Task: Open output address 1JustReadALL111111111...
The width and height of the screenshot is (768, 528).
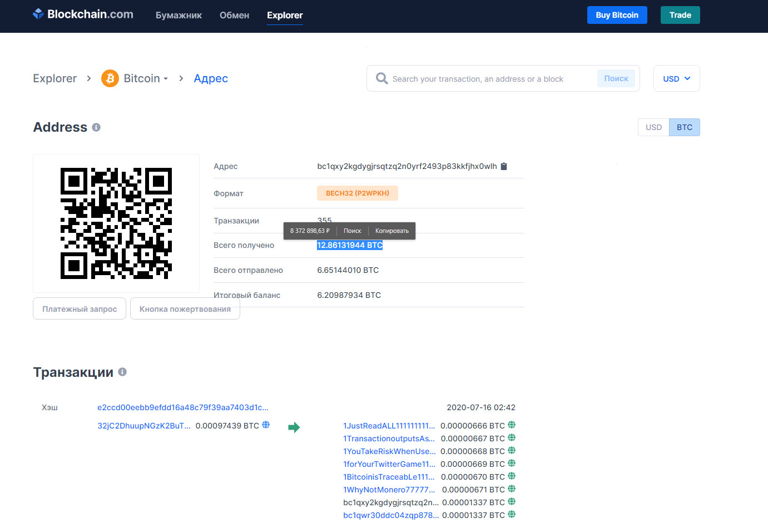Action: (x=389, y=426)
